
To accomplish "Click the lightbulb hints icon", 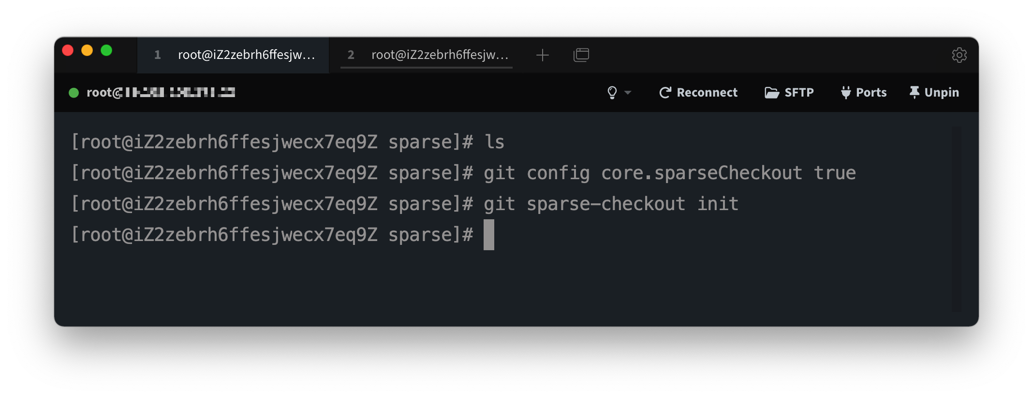I will pos(612,92).
